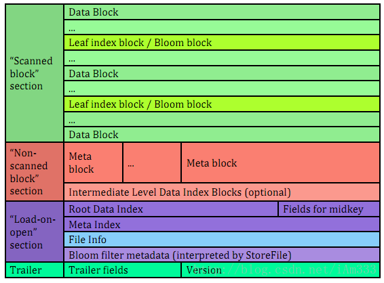Click the Root Data Index cell
Screen dimensions: 384x283
(x=171, y=209)
